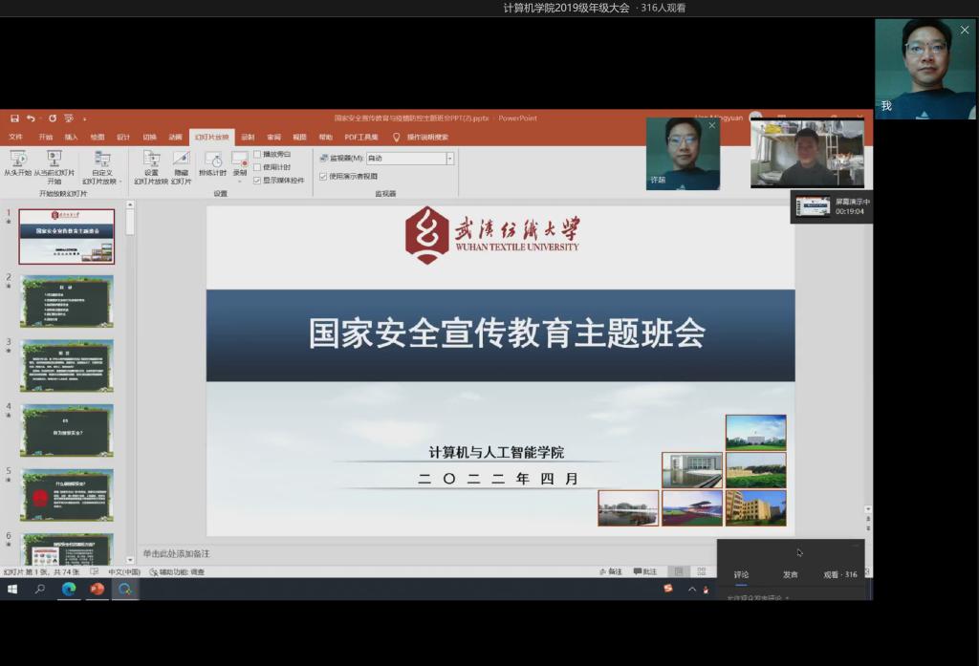
Task: Select slide 3 thumbnail in the slide panel
Action: coord(67,365)
